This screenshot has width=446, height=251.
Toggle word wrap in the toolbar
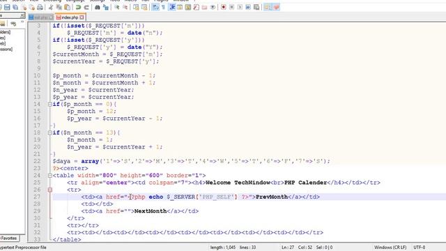coord(155,7)
